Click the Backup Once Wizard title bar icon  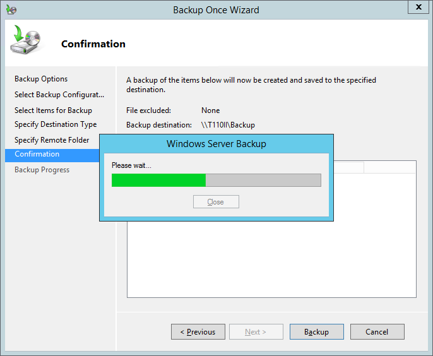pos(11,9)
